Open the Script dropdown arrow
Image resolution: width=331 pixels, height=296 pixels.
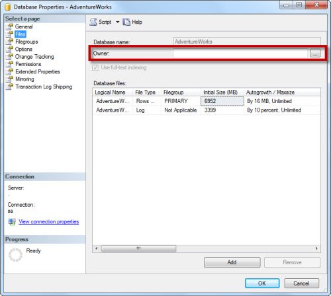(x=118, y=22)
